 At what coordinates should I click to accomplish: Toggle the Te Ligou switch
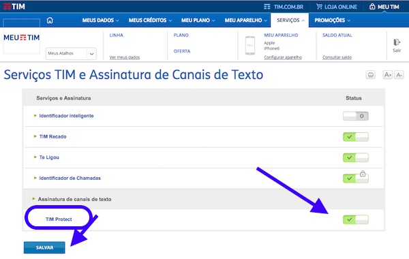[356, 157]
